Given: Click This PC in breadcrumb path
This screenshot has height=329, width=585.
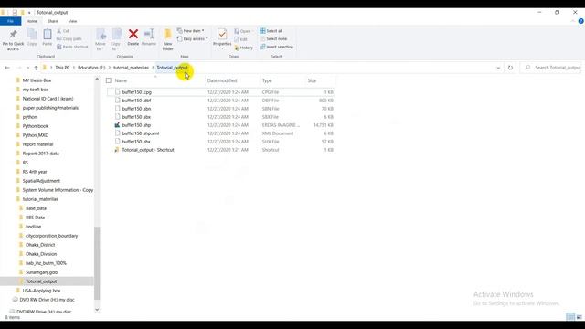Looking at the screenshot, I should (x=62, y=68).
